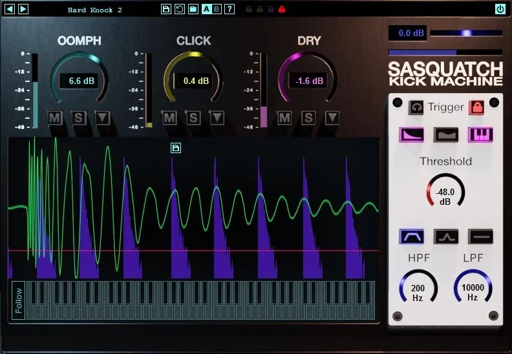
Task: Click the output gain slider handle
Action: click(467, 33)
